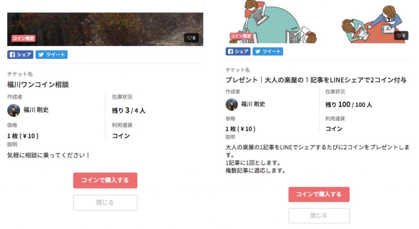
Task: Open creator avatar on left ticket
Action: tap(14, 110)
